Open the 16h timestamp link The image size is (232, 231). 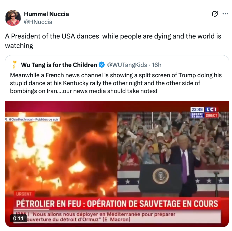(x=157, y=65)
